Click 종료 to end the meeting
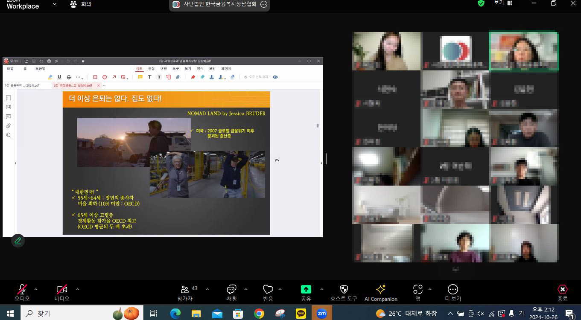 [x=563, y=293]
